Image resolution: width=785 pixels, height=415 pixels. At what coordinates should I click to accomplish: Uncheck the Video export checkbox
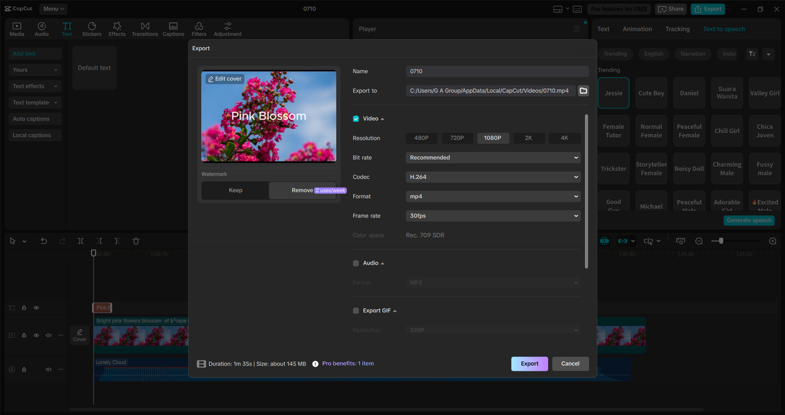pos(356,119)
